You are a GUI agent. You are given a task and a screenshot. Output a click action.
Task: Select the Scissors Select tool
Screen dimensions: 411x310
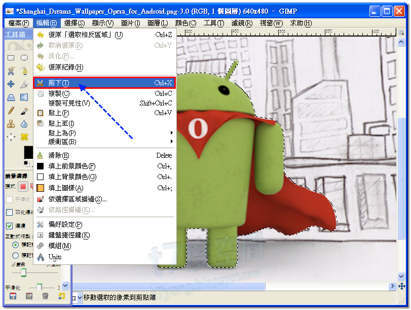click(x=11, y=71)
